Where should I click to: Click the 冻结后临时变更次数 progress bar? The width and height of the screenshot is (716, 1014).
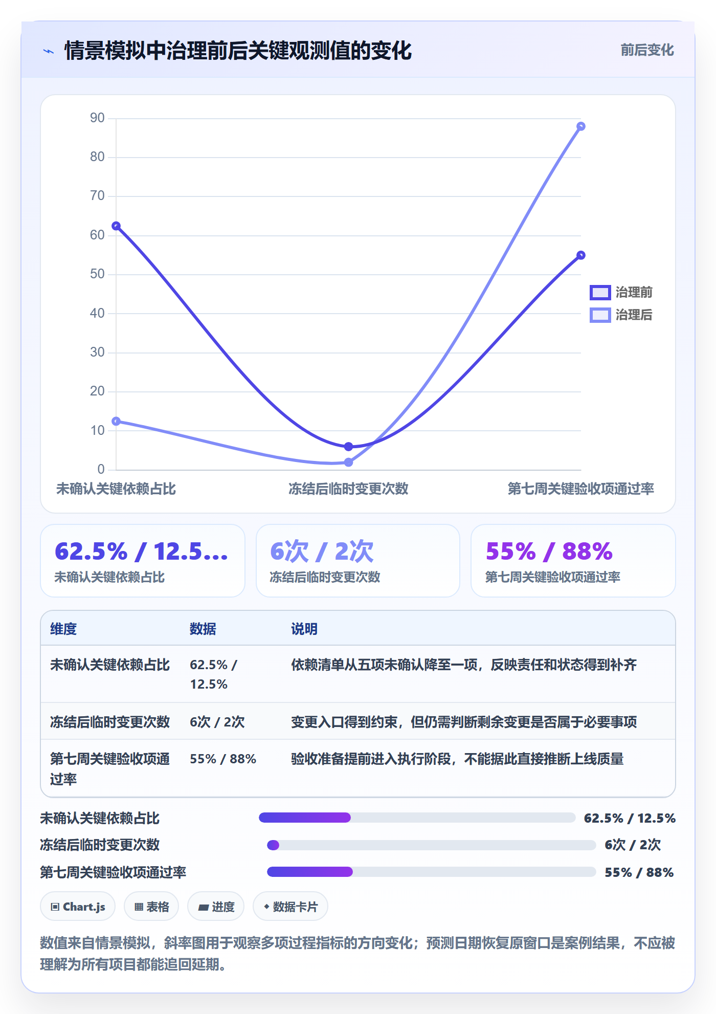coord(432,845)
